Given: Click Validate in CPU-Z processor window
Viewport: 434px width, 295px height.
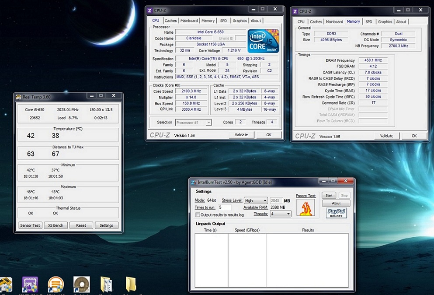Looking at the screenshot, I should (x=241, y=135).
